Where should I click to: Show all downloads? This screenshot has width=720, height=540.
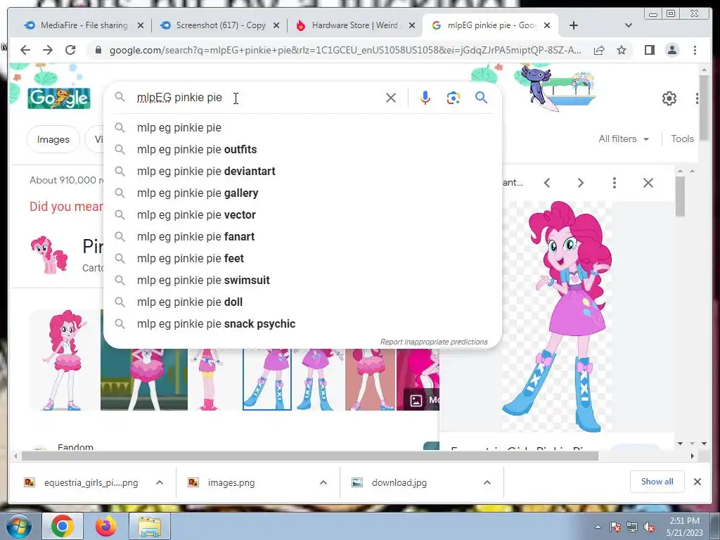657,482
